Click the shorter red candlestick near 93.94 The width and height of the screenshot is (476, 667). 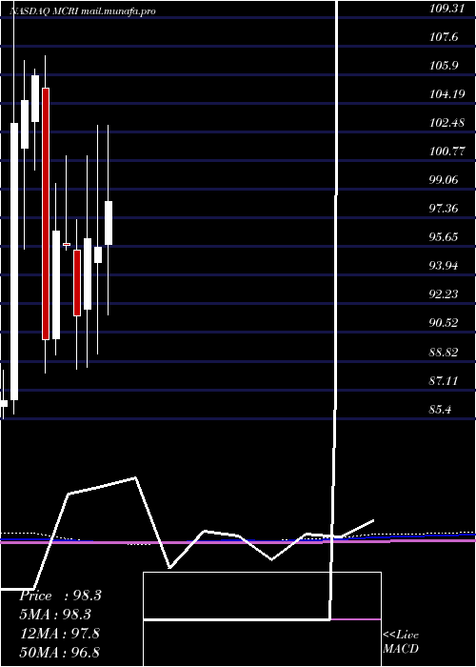pos(77,283)
